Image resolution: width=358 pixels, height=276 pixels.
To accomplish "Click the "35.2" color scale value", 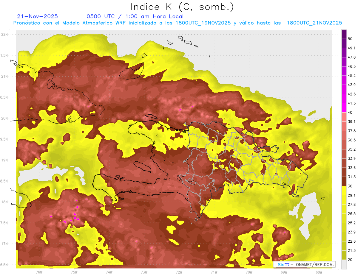I will 352,149.
